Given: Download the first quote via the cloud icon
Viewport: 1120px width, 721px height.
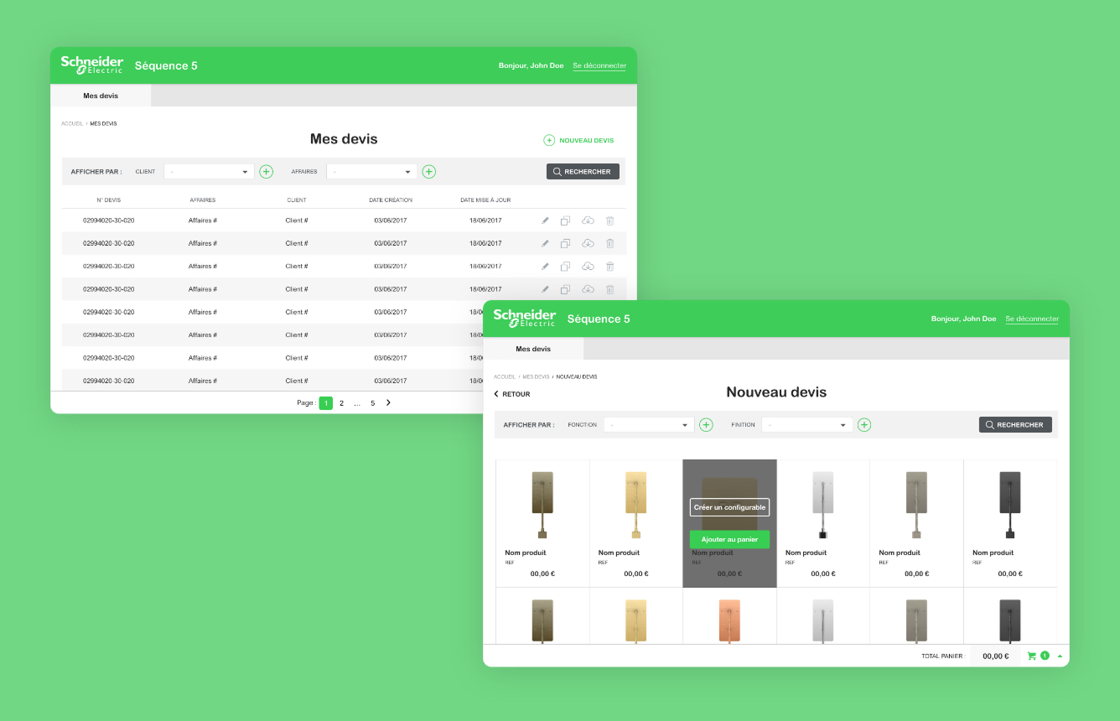Looking at the screenshot, I should pos(588,220).
